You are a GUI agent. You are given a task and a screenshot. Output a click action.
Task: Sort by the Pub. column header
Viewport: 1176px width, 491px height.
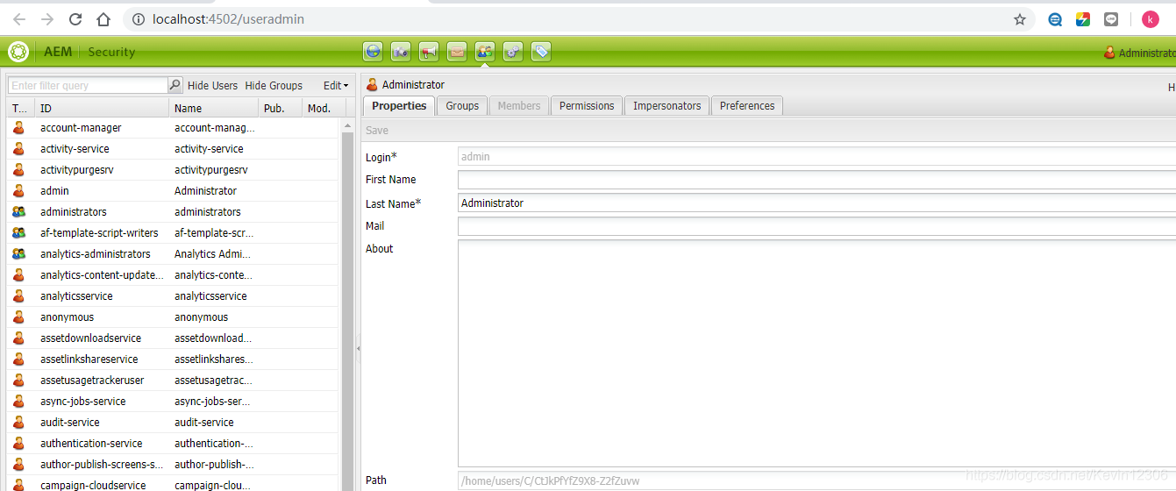click(x=281, y=108)
